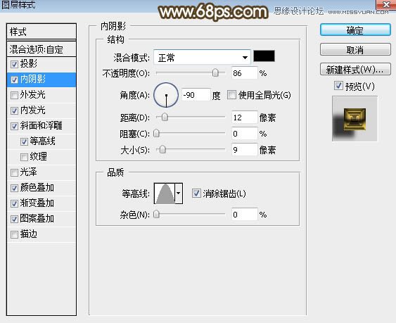Viewport: 396px width, 323px height.
Task: Select the 光泽 list item
Action: click(x=41, y=172)
